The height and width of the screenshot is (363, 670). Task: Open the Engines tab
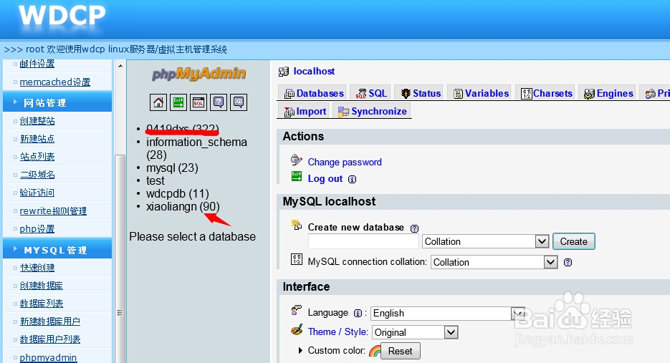tap(608, 93)
